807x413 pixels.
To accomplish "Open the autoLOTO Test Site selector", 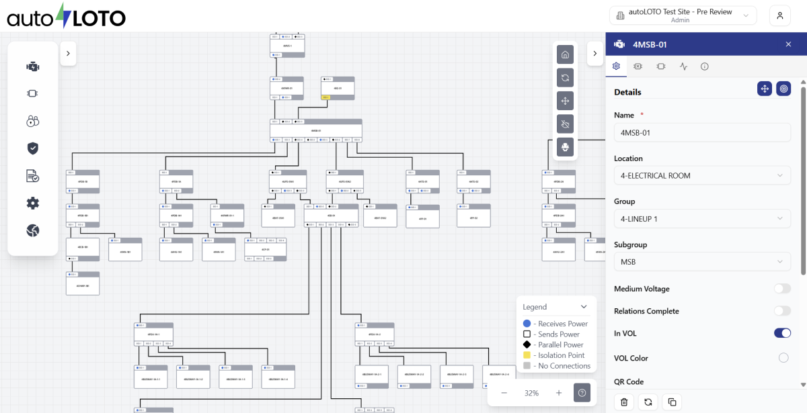I will (683, 15).
